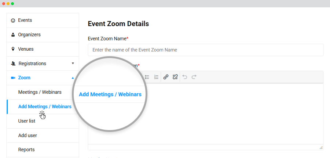Click the Organizers person icon
The height and width of the screenshot is (158, 330).
pos(13,35)
